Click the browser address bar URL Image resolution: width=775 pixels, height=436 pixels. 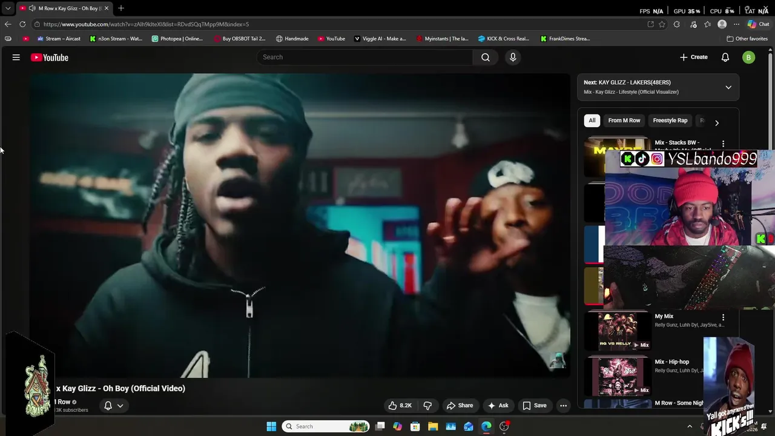coord(146,24)
